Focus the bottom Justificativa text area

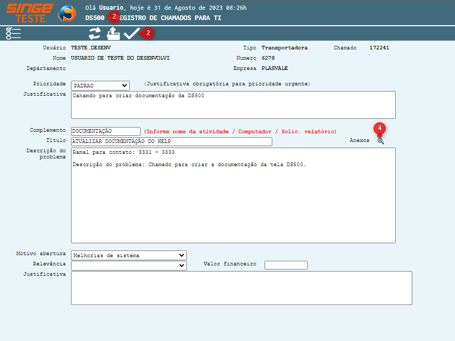coord(241,288)
